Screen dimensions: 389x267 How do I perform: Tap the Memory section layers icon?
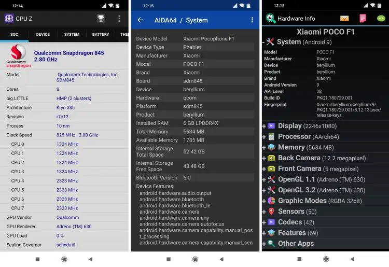tap(271, 147)
